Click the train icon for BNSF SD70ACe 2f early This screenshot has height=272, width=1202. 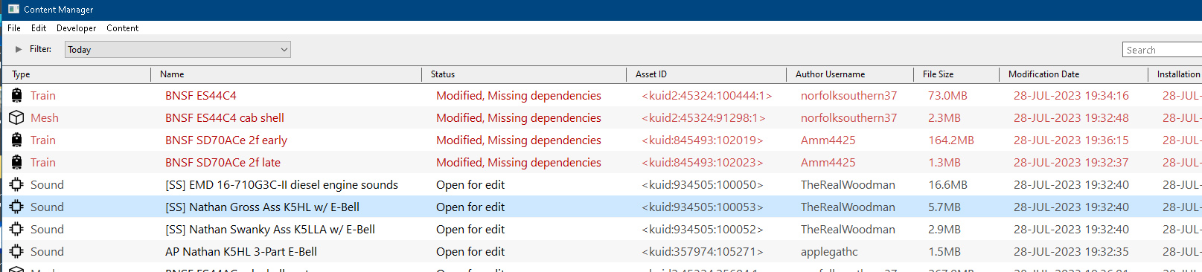click(16, 140)
